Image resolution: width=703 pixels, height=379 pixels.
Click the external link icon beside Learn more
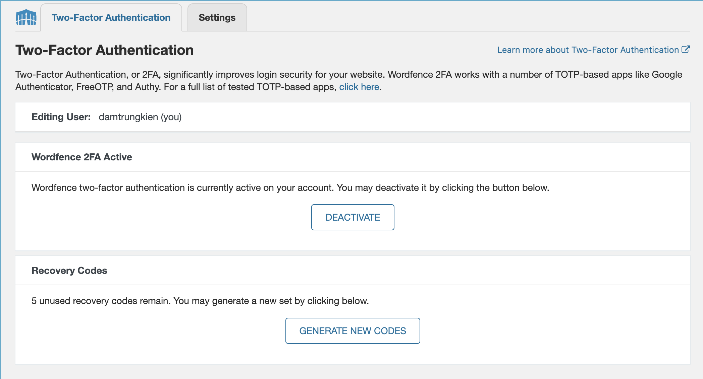tap(686, 50)
